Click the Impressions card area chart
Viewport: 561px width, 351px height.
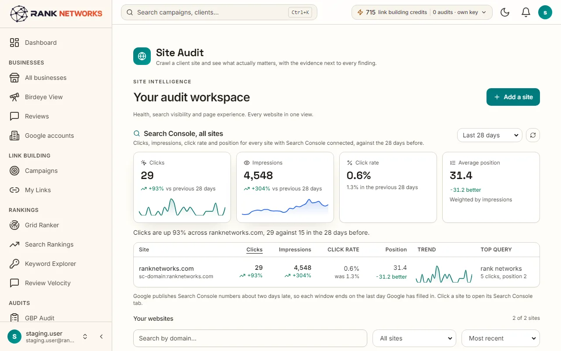(x=285, y=207)
